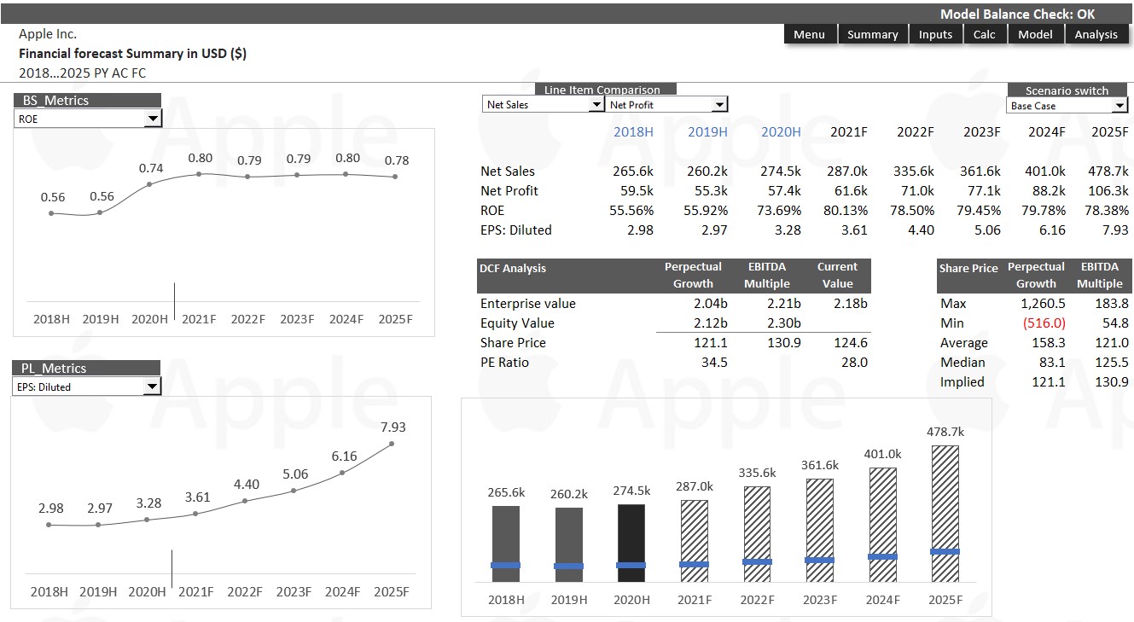1134x622 pixels.
Task: Click the DCF Analysis table header
Action: coord(513,268)
